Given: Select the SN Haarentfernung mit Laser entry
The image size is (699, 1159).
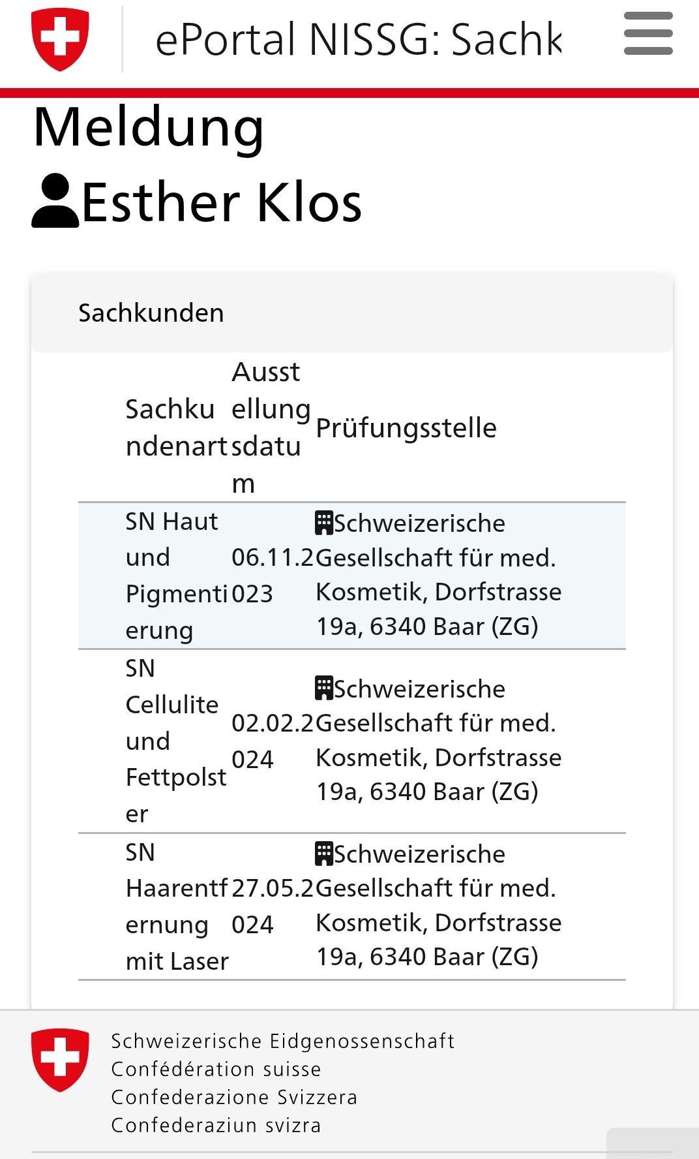Looking at the screenshot, I should point(352,906).
